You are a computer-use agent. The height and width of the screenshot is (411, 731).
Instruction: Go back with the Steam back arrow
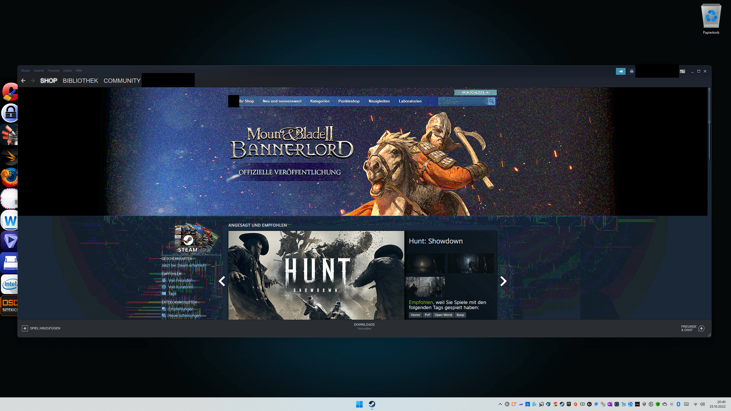23,81
